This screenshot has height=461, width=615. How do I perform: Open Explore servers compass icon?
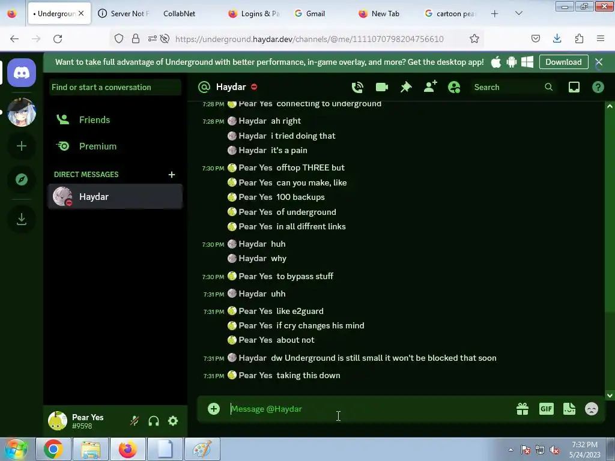(x=22, y=179)
